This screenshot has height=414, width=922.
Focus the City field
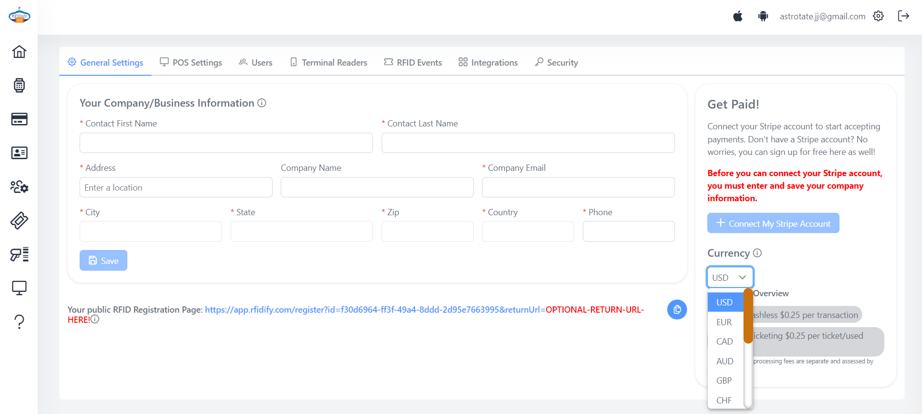151,231
